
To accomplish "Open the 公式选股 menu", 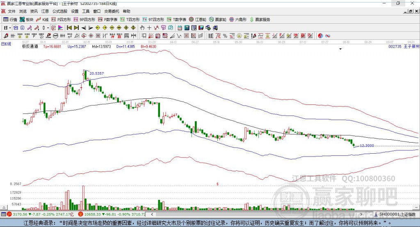I will [60, 11].
